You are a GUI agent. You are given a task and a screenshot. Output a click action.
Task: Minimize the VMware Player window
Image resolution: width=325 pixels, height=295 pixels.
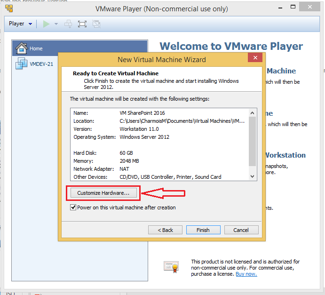tap(280, 8)
